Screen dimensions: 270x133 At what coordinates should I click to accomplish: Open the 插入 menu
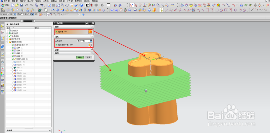tap(30, 1)
